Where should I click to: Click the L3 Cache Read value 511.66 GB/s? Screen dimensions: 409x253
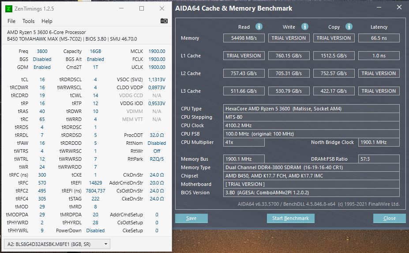point(244,91)
